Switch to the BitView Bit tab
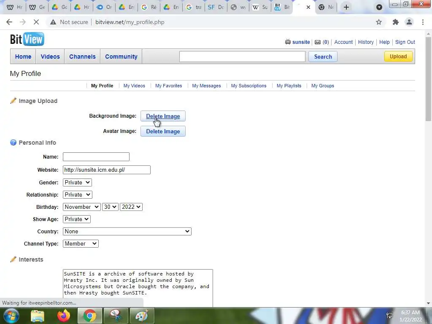The height and width of the screenshot is (324, 432). [282, 7]
